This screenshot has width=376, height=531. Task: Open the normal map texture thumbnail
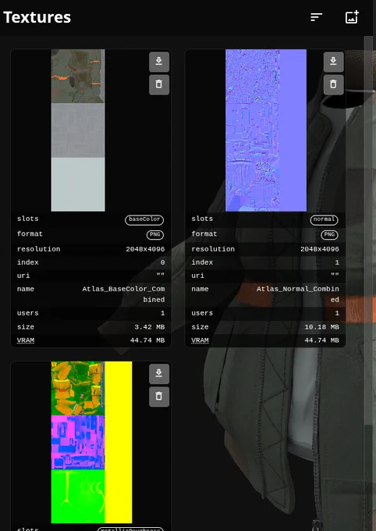266,130
